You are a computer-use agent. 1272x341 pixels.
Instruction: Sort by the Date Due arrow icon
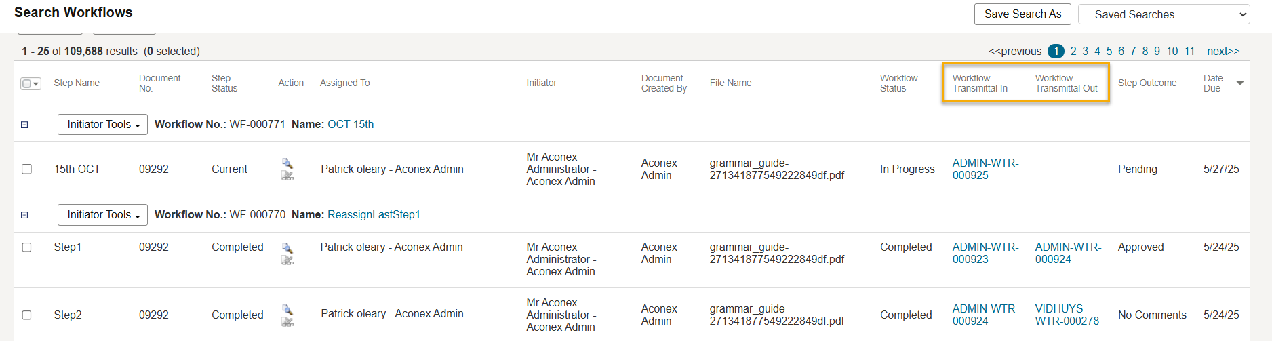(x=1240, y=83)
